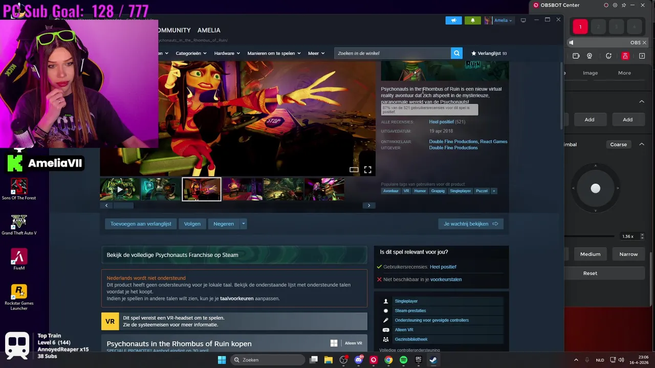Open the Windows Start menu
The image size is (655, 368).
click(222, 360)
